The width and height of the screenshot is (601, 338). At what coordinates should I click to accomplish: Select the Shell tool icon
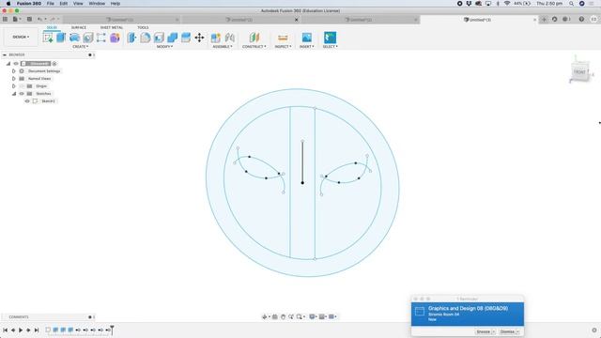(x=159, y=38)
